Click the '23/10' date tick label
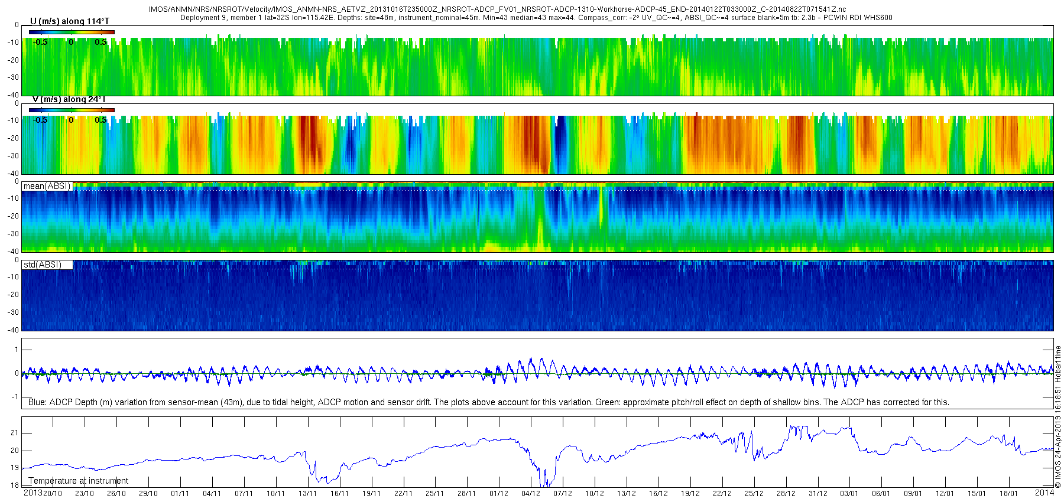This screenshot has width=1064, height=502. pyautogui.click(x=85, y=494)
